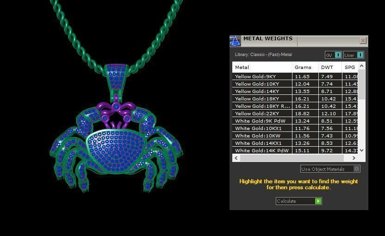Select the White Gold:14K PdW row
Viewport: 385px width, 236px height.
(295, 150)
